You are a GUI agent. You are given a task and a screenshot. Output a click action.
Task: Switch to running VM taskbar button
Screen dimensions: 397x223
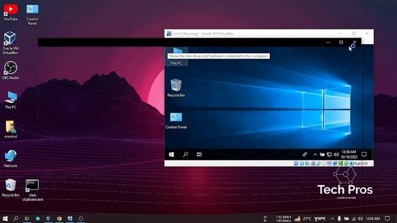coord(70,219)
